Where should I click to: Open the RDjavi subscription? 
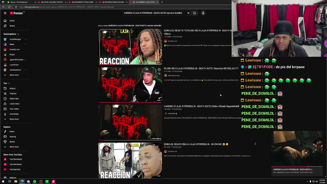pos(12,55)
